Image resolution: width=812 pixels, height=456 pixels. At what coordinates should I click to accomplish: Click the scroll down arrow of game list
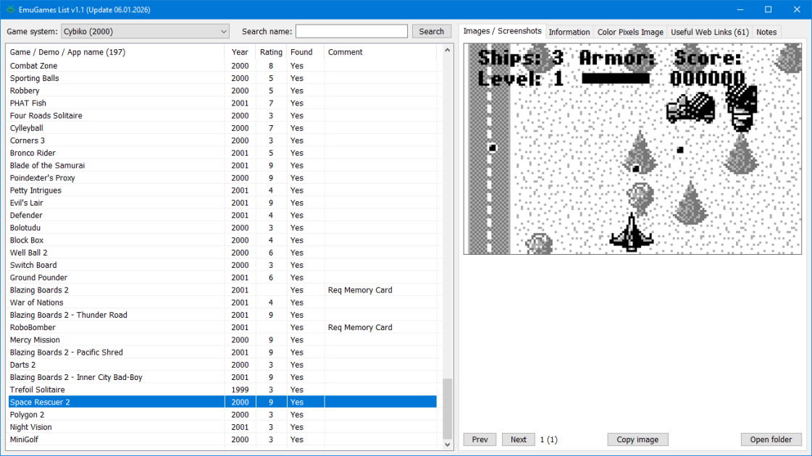click(448, 444)
